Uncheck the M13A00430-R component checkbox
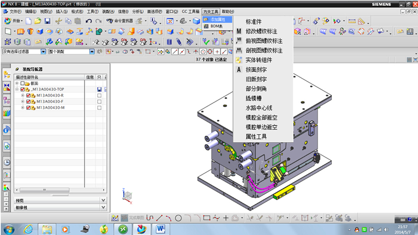Image resolution: width=418 pixels, height=235 pixels. point(28,95)
